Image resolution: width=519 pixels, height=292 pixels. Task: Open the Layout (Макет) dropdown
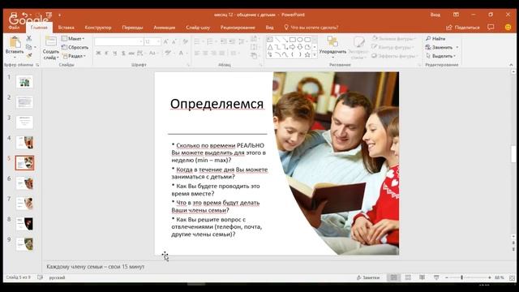73,39
